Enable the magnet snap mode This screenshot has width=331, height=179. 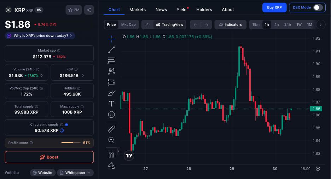coord(111,155)
